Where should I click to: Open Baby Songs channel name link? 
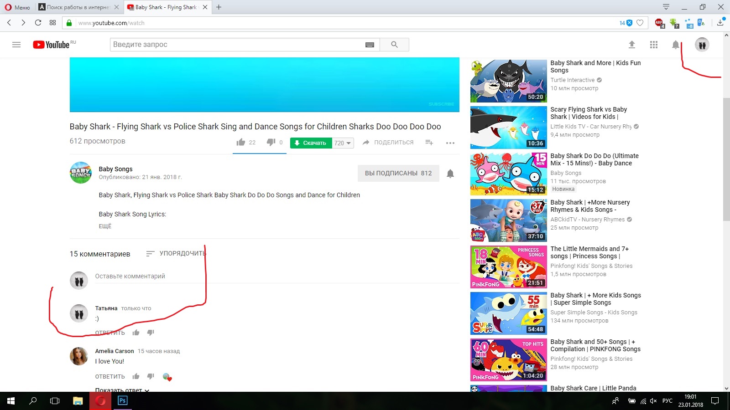point(115,169)
